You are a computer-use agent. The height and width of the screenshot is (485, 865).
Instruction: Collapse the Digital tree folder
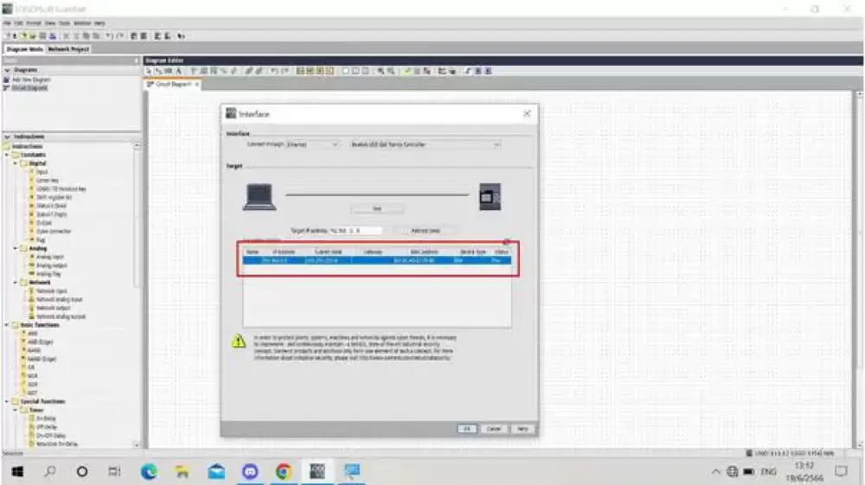coord(16,163)
